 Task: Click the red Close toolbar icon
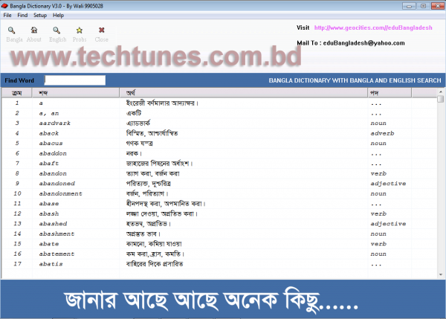tap(102, 30)
